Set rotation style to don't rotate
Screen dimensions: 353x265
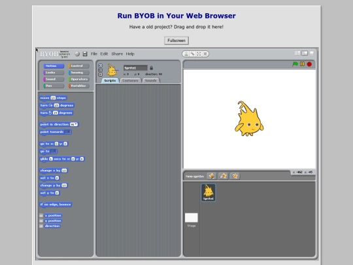point(101,75)
